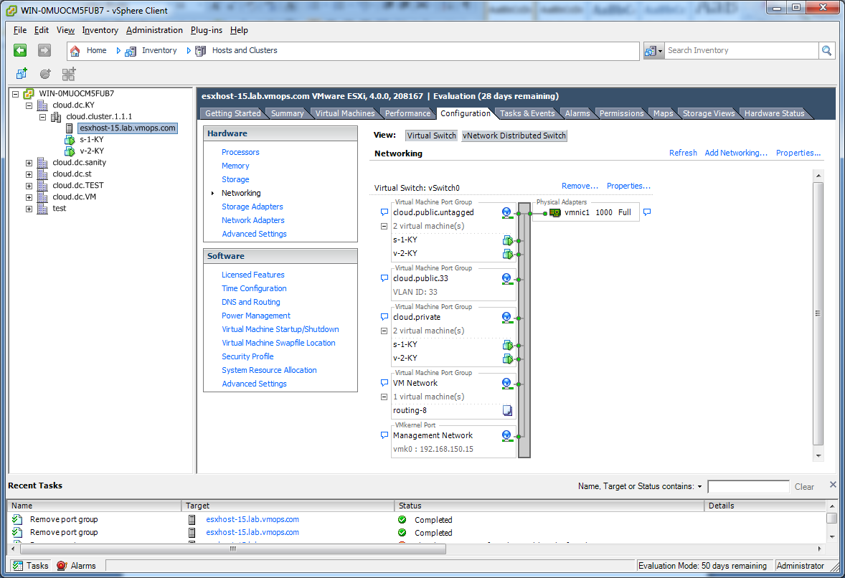Click the s-1-KY VM icon under cloud.public.untagged
Viewport: 845px width, 578px height.
click(x=508, y=239)
